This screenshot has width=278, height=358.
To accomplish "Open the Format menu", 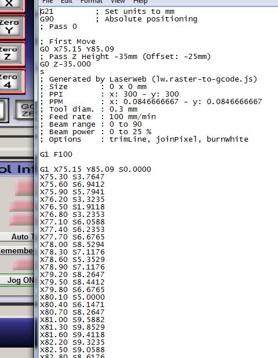I will pyautogui.click(x=92, y=2).
